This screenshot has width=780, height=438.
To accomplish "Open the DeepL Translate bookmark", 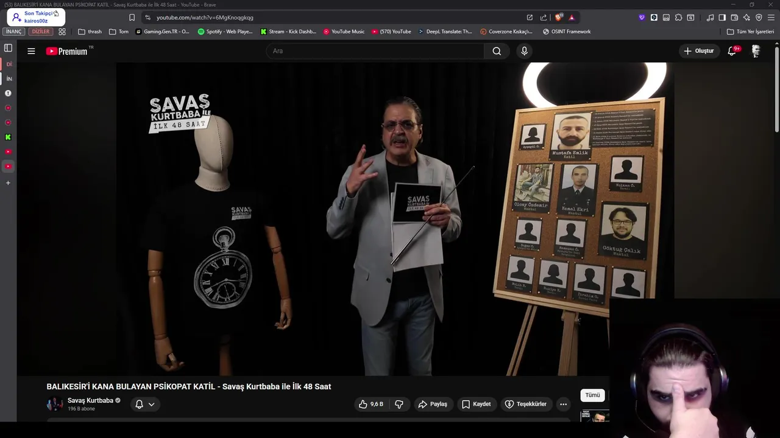I will [x=445, y=32].
